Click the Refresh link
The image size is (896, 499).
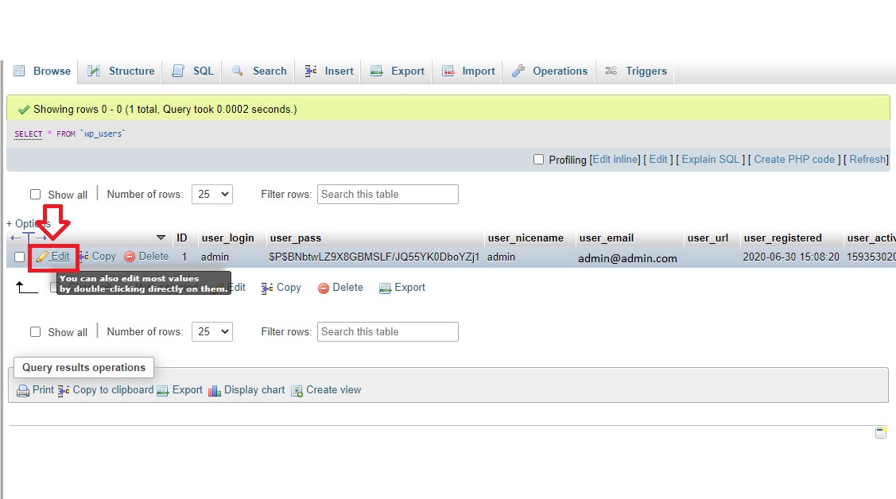(867, 159)
